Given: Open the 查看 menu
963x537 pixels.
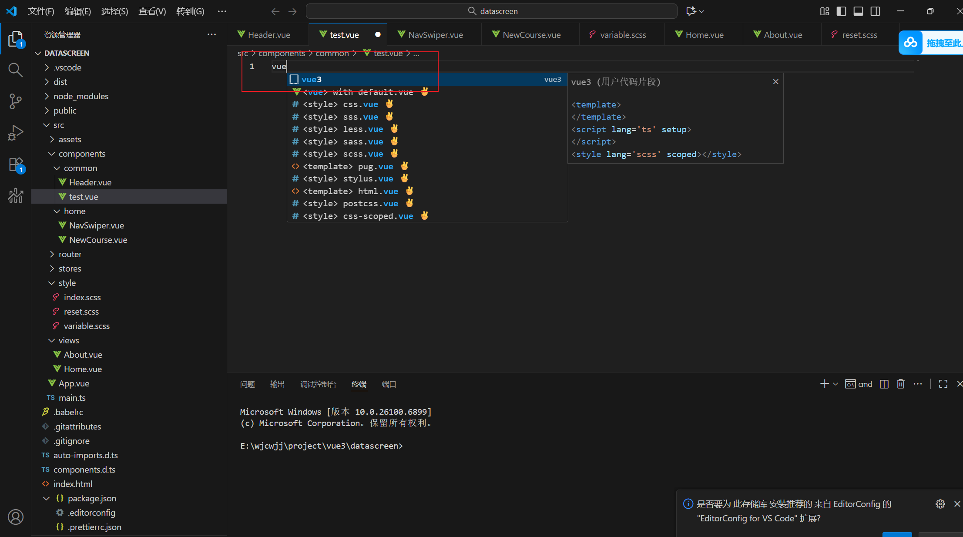Looking at the screenshot, I should point(151,11).
